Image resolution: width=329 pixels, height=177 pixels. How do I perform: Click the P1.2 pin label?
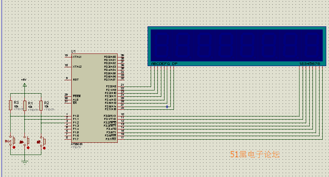tap(76, 122)
